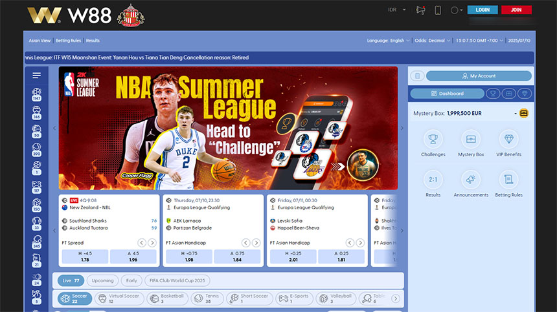Select the Upcoming tab
557x312 pixels.
click(x=103, y=280)
